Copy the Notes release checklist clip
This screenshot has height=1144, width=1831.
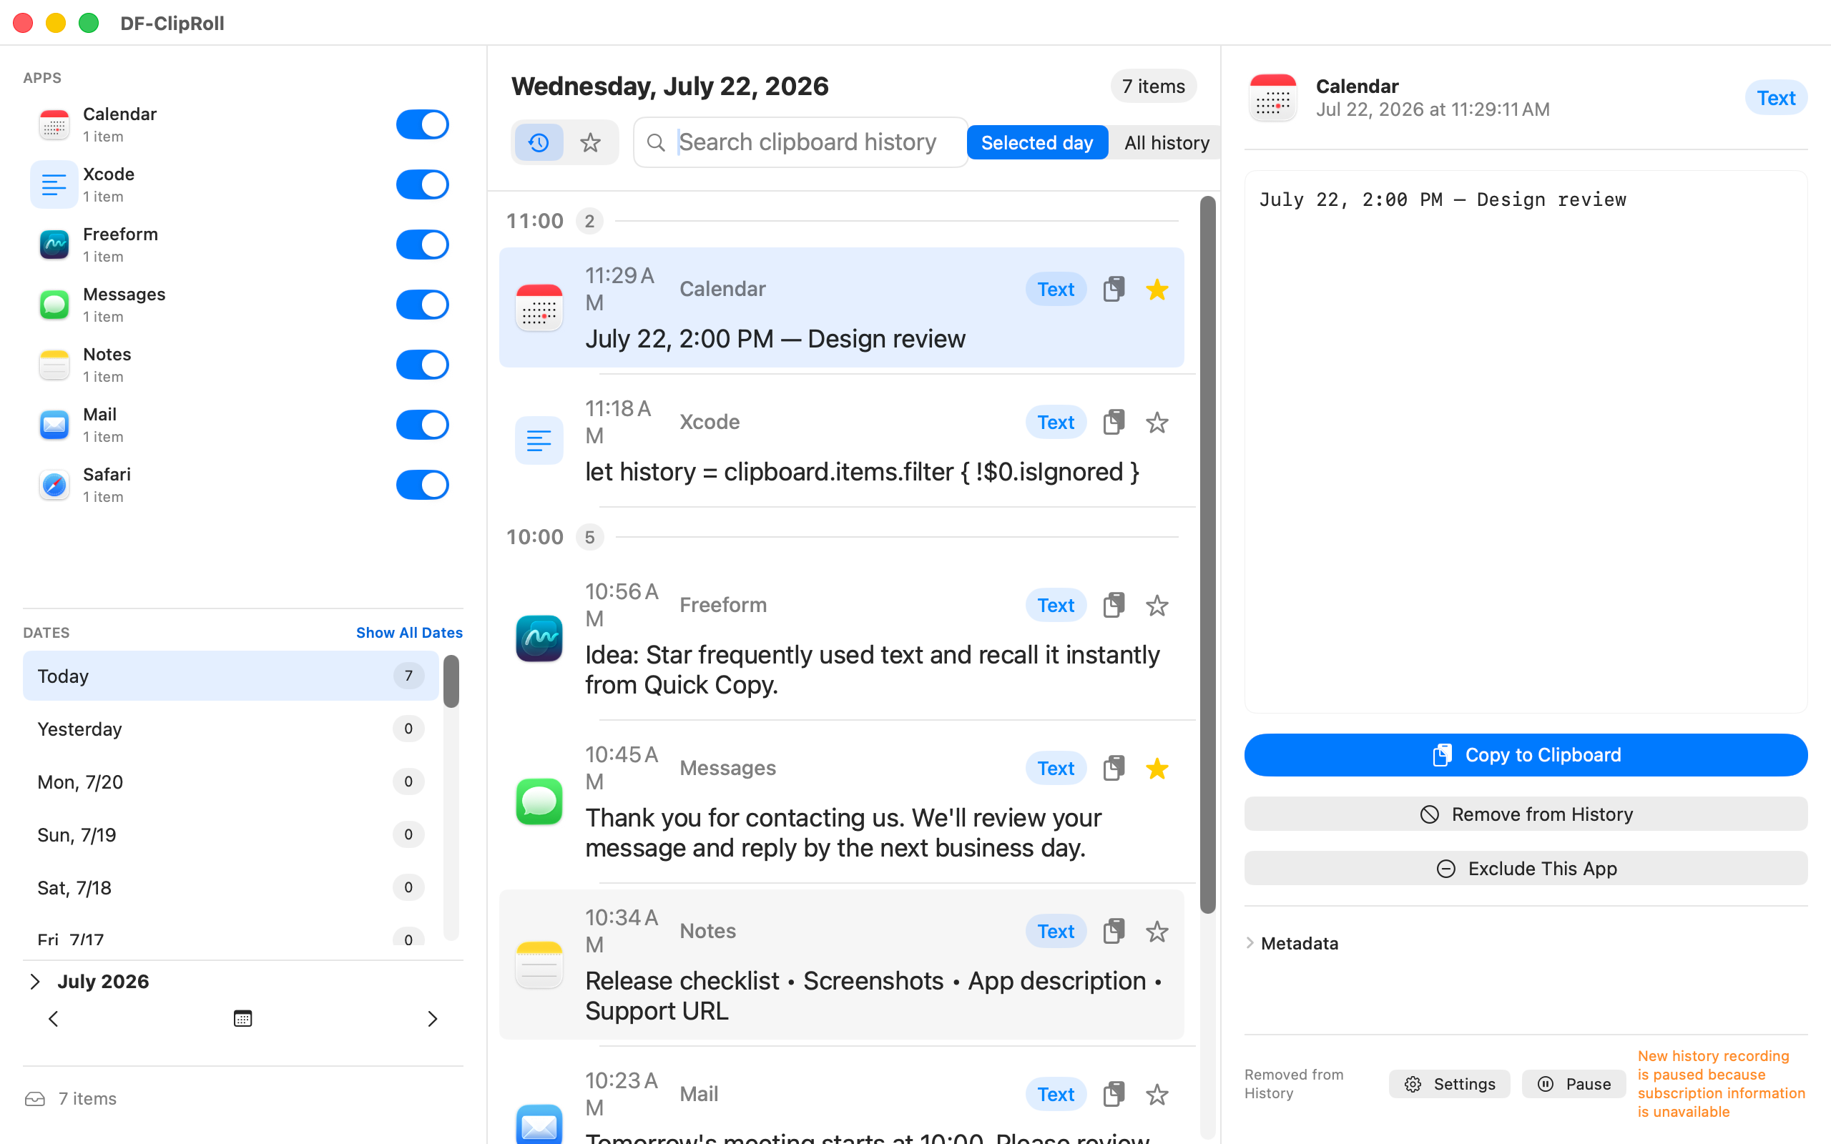click(1113, 932)
